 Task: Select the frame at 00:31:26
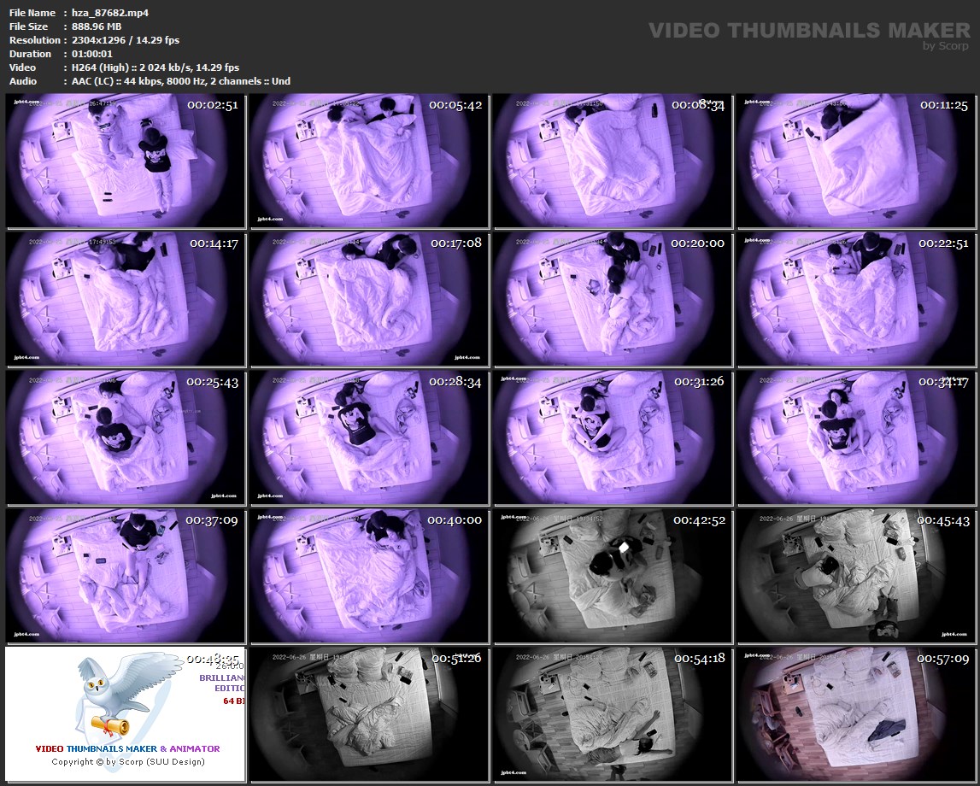612,438
